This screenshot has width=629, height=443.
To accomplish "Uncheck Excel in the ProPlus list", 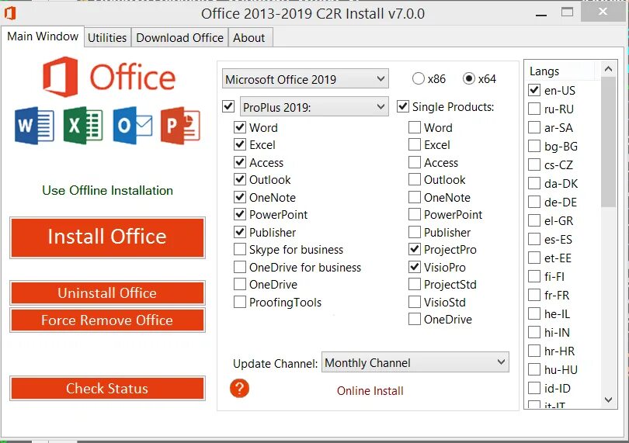I will pos(240,145).
